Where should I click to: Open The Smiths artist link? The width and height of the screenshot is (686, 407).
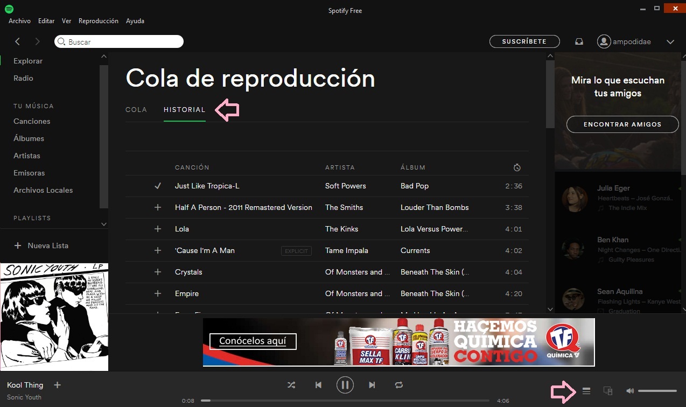(344, 207)
